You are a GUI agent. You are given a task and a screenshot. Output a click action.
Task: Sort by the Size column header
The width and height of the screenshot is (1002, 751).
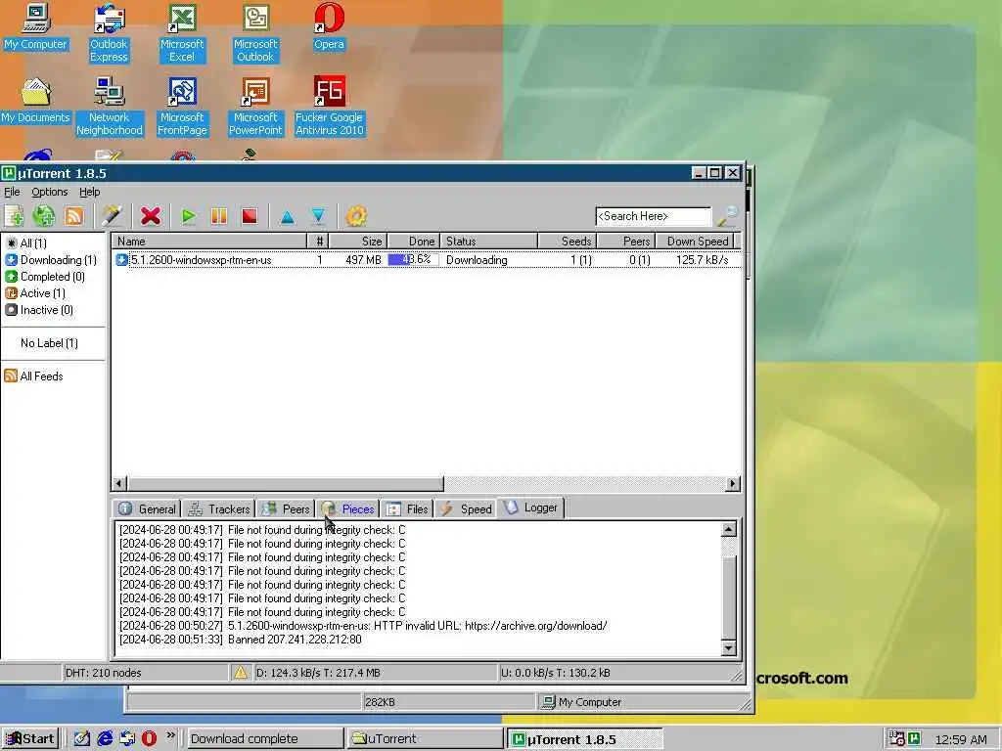click(358, 242)
